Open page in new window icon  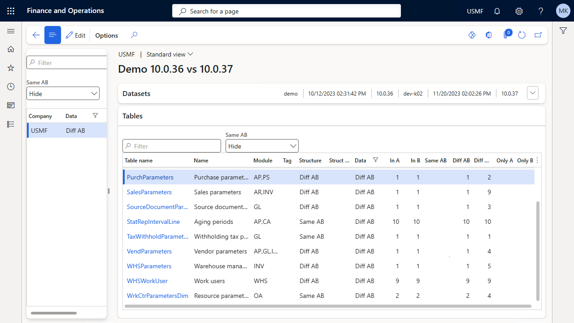click(538, 35)
